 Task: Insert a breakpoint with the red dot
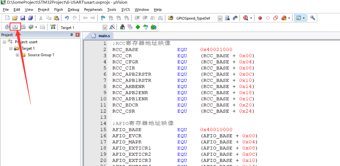[x=260, y=18]
